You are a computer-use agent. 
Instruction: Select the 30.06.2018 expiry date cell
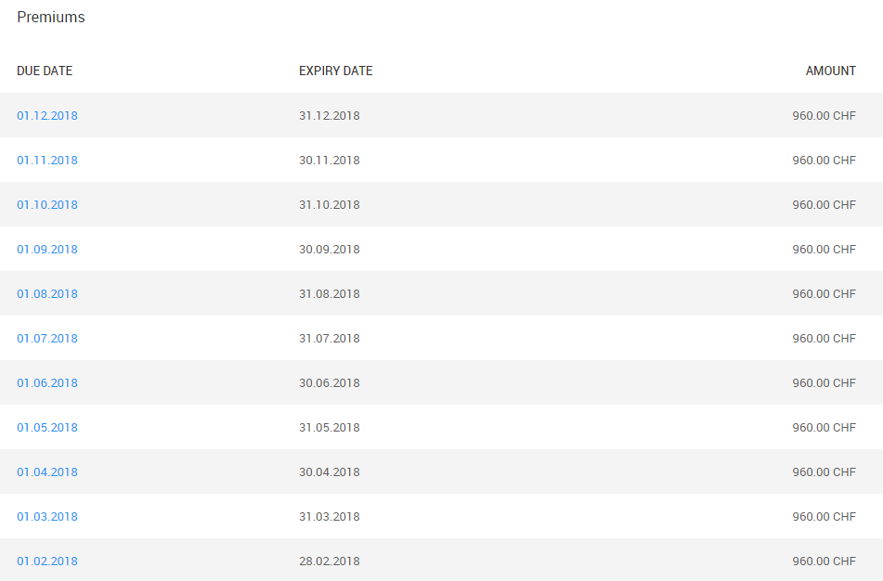pyautogui.click(x=330, y=382)
